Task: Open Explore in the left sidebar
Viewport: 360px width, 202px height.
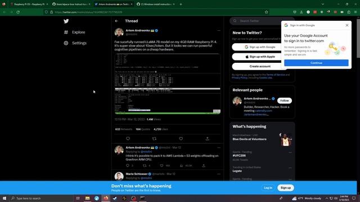Action: click(x=75, y=33)
